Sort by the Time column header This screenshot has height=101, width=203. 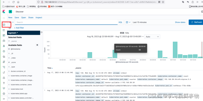50,68
